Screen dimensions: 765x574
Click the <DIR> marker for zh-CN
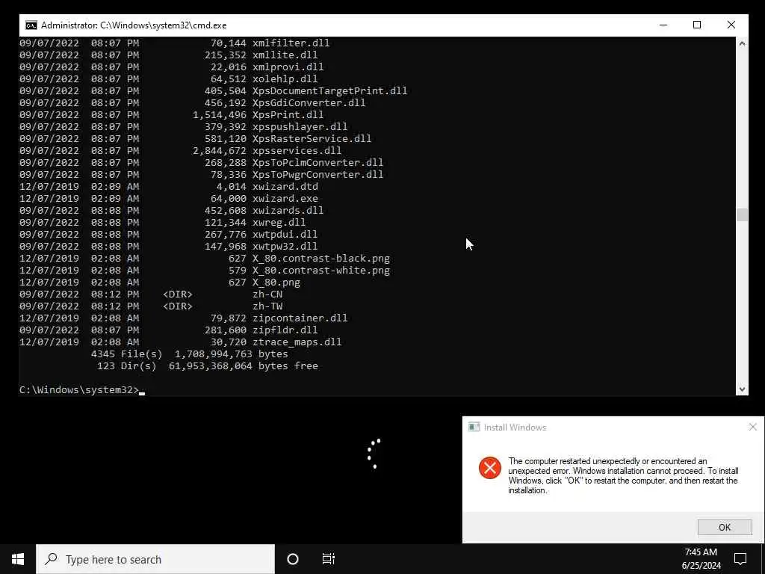(178, 294)
